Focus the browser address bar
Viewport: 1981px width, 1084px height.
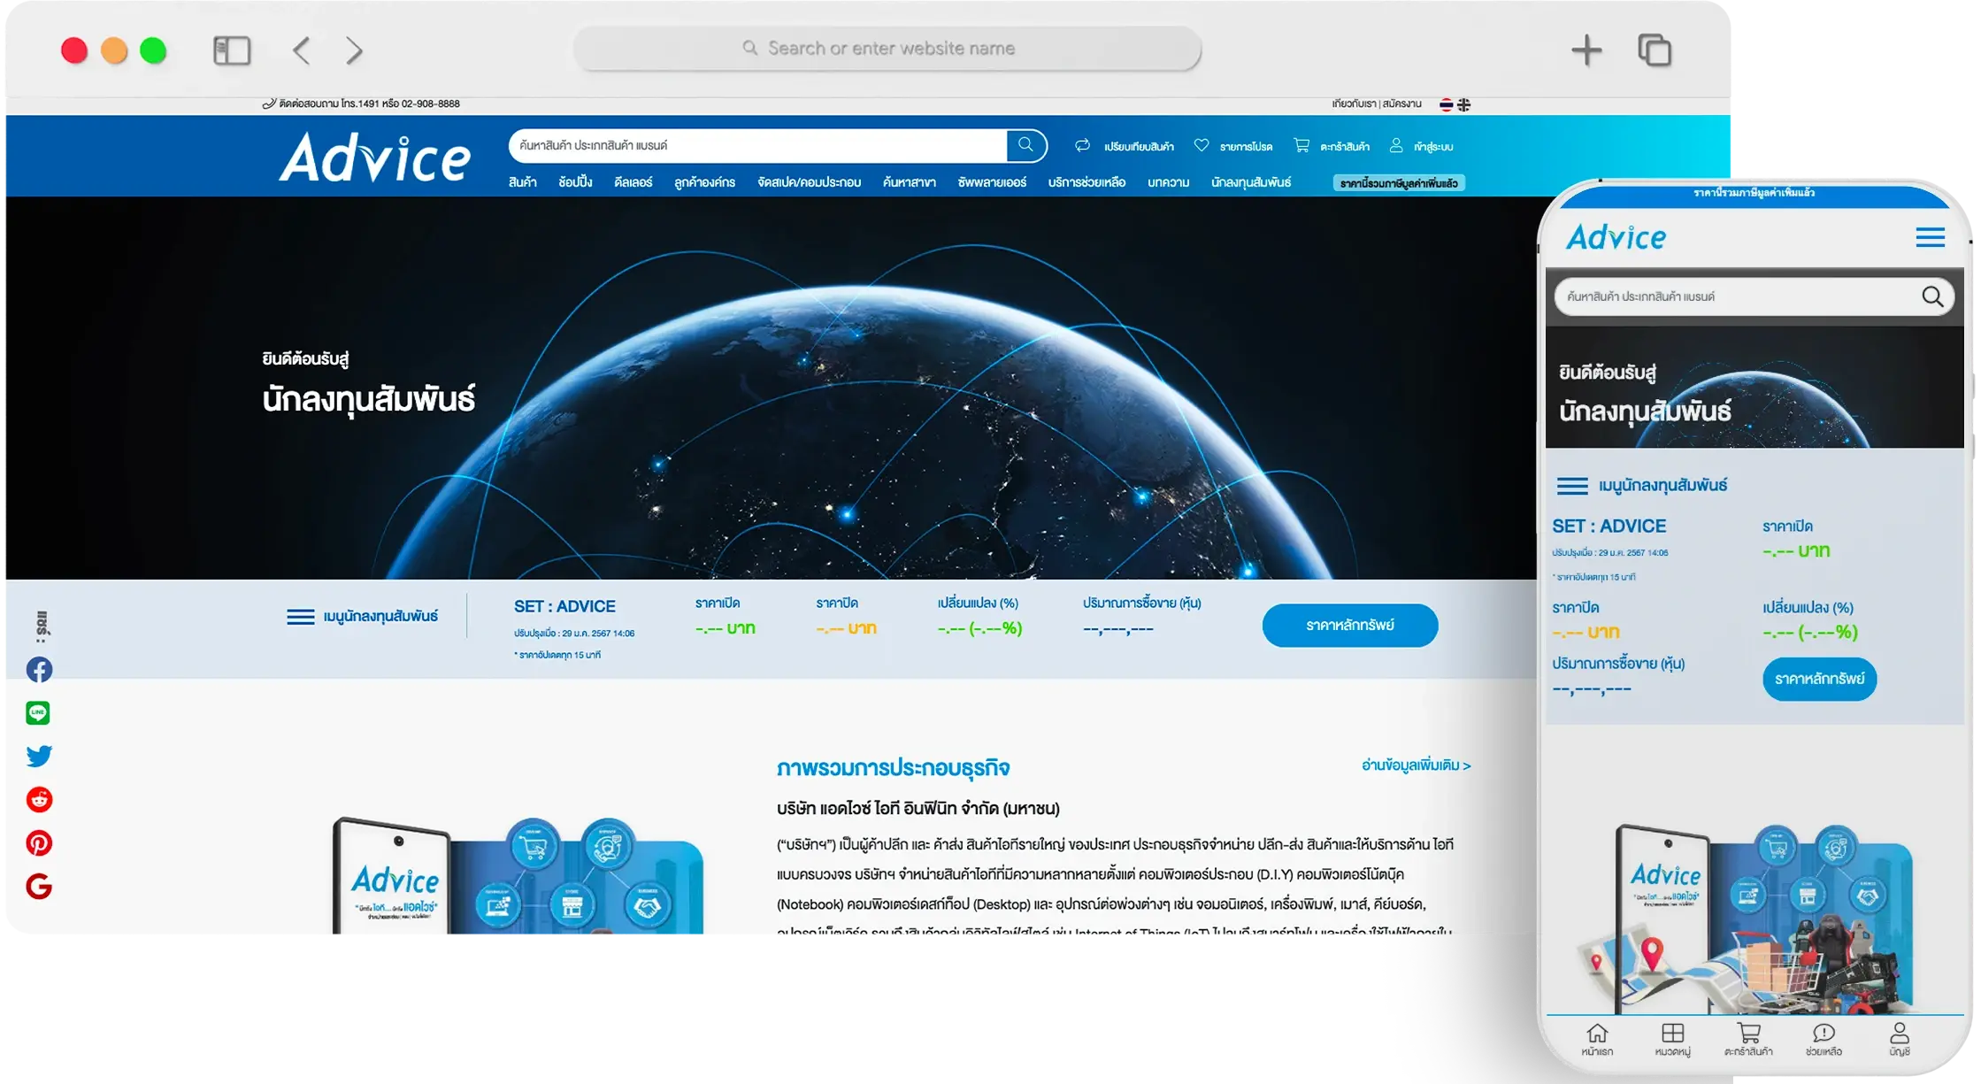(887, 49)
